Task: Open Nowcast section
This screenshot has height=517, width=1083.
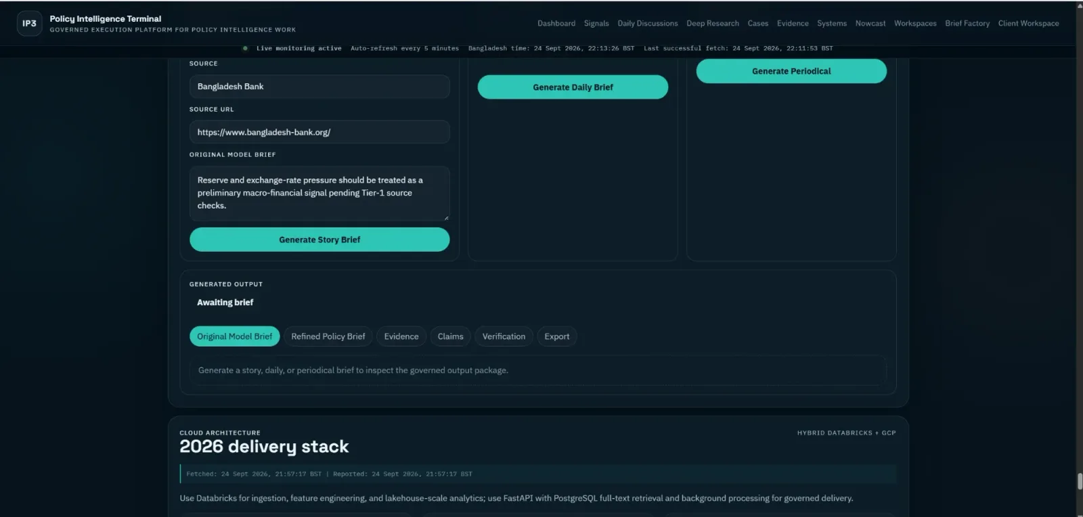Action: point(870,24)
